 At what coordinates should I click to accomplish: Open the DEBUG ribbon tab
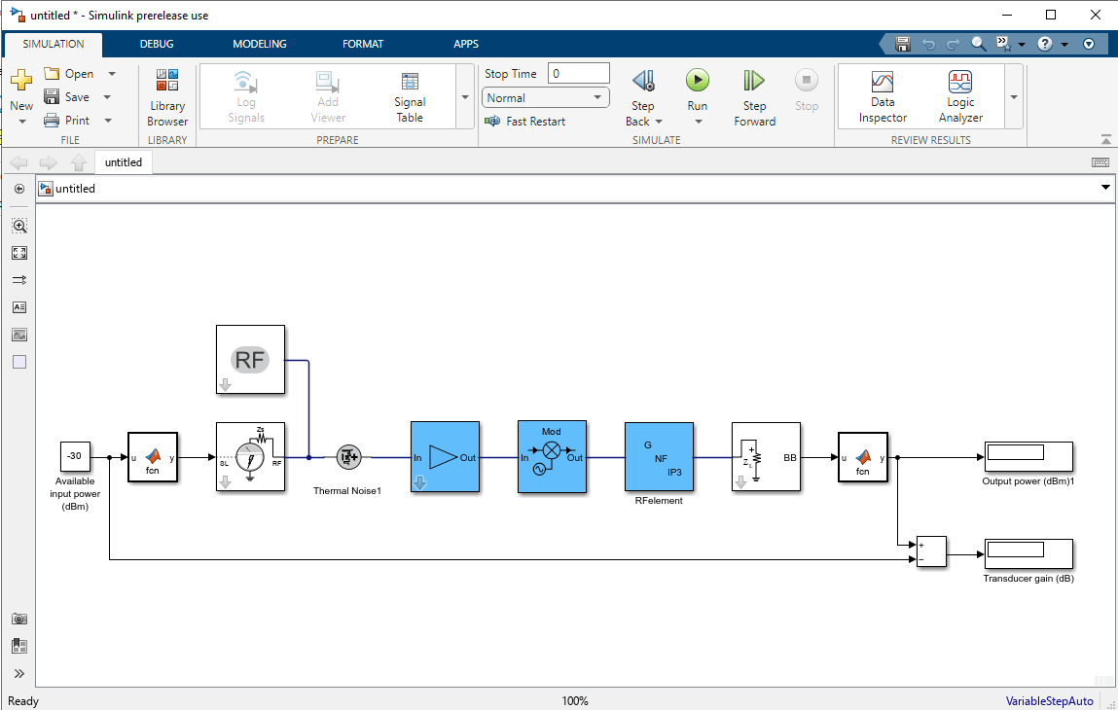click(x=157, y=44)
